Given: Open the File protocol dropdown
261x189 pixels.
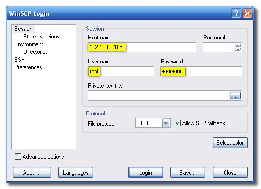Looking at the screenshot, I should (x=166, y=123).
